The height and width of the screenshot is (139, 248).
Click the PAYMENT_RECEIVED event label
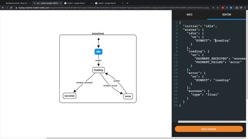point(84,83)
